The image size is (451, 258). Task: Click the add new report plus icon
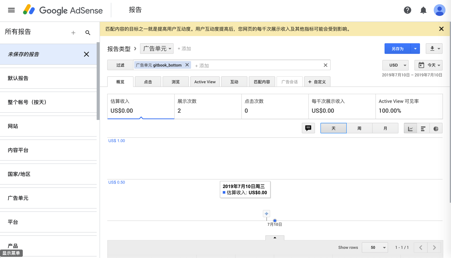point(73,33)
